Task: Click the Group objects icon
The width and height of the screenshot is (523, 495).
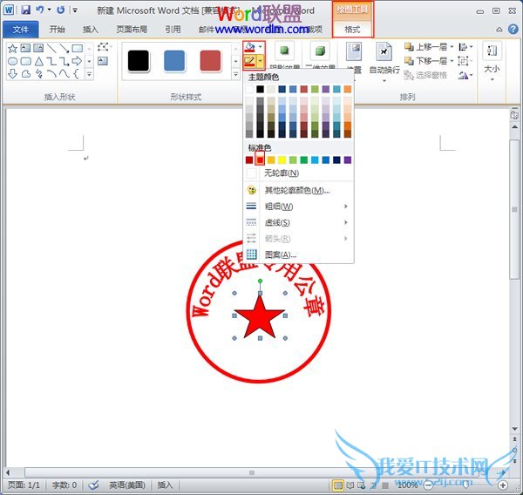Action: pos(463,61)
